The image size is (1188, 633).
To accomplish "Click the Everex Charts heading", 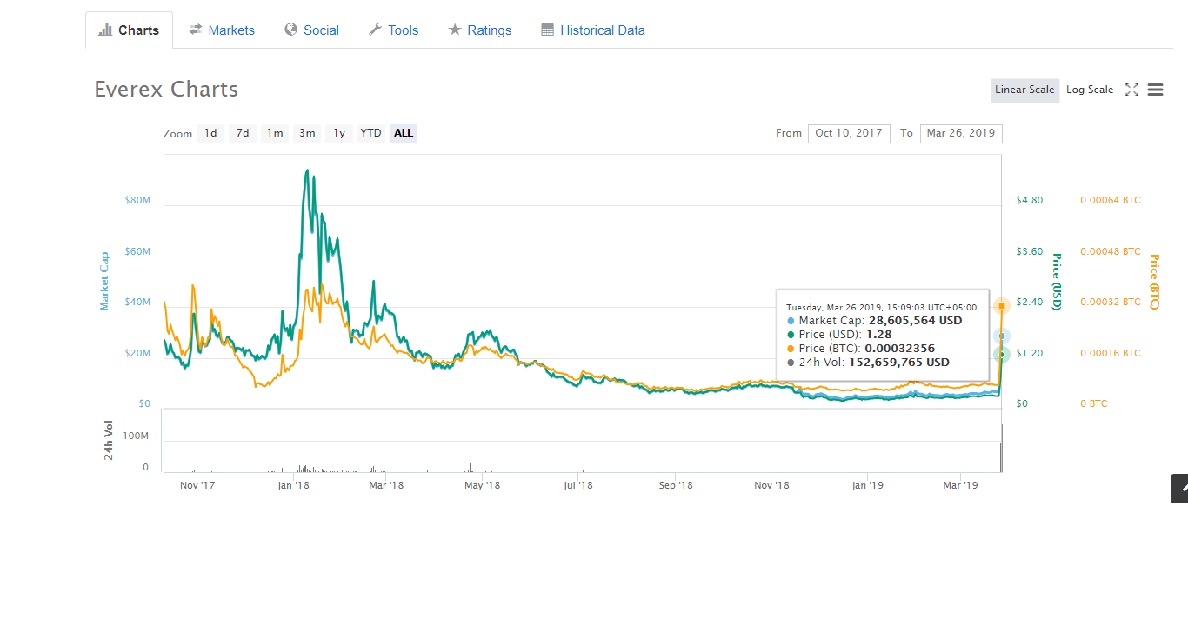I will [166, 90].
